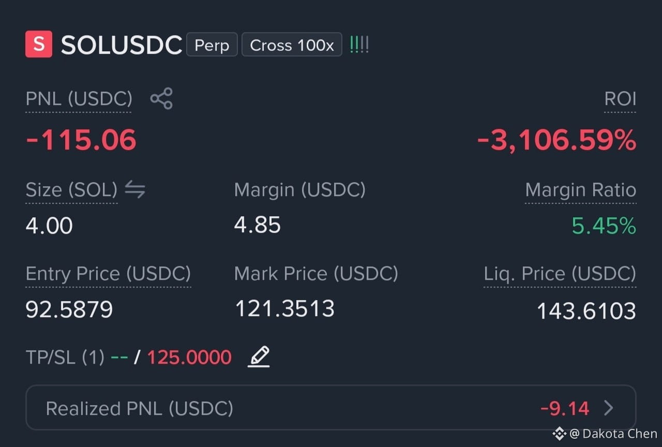
Task: Tap the Size (SOL) label
Action: tap(71, 190)
